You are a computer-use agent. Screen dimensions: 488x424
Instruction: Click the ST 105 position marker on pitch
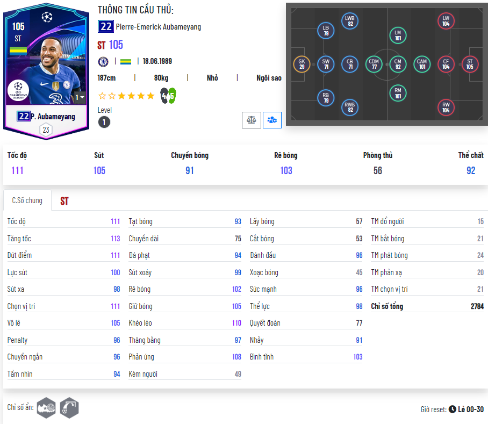(x=470, y=64)
